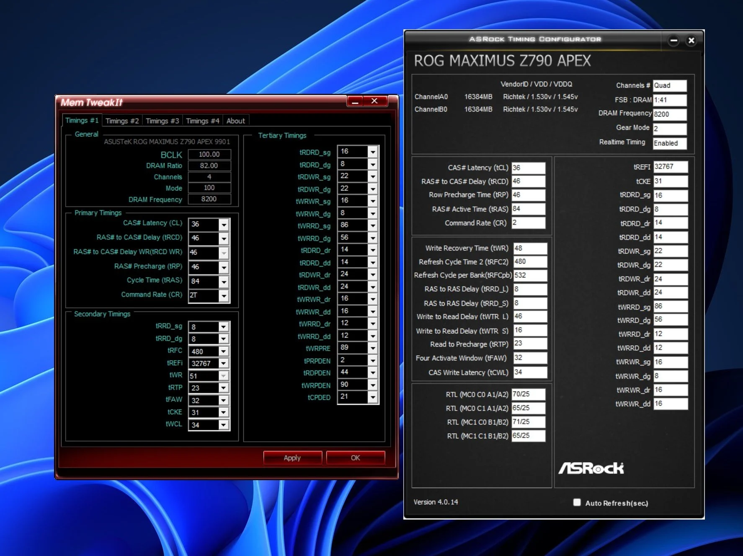Image resolution: width=743 pixels, height=556 pixels.
Task: Click the Gear Mode field
Action: coord(670,129)
